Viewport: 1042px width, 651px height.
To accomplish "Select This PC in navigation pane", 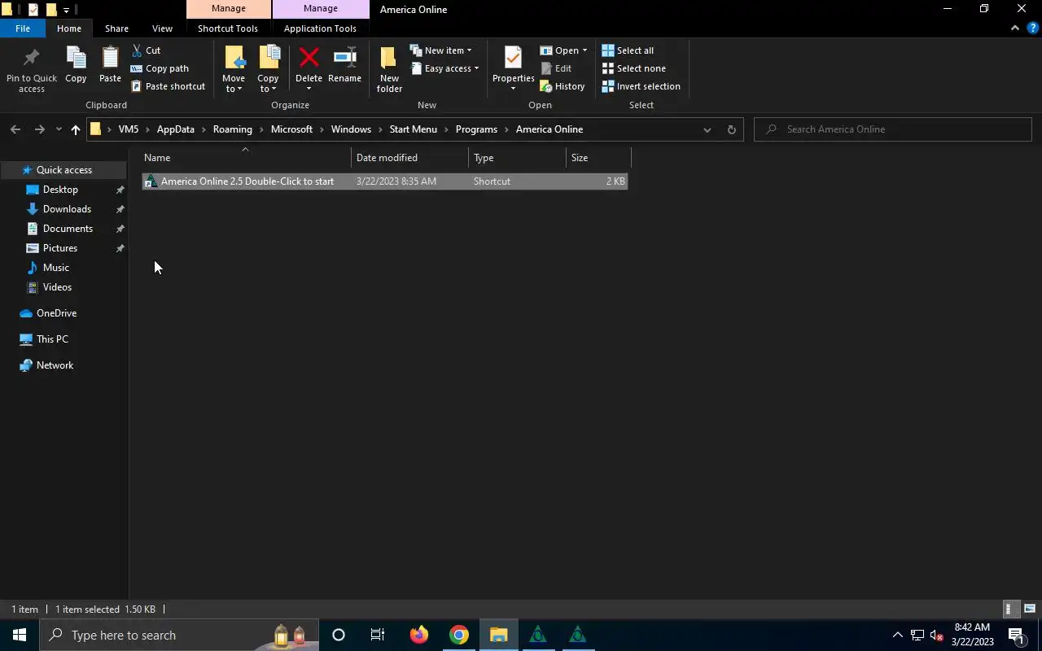I will [x=52, y=339].
